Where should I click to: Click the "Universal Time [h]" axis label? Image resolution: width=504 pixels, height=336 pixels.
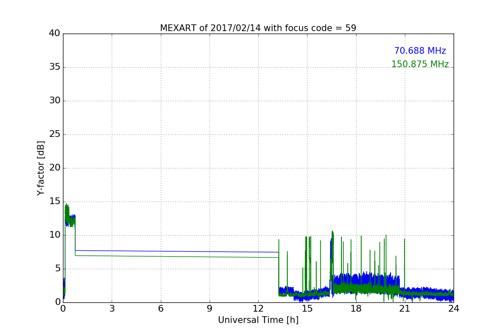[258, 320]
